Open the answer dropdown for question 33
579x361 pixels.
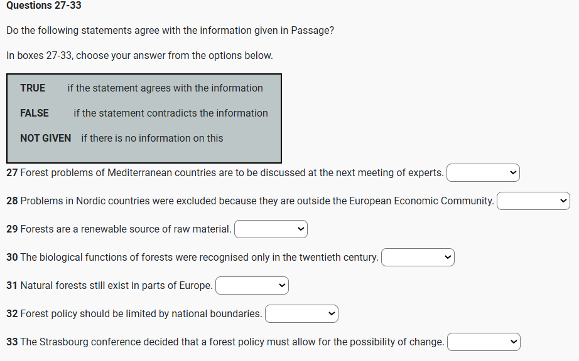[x=484, y=342]
